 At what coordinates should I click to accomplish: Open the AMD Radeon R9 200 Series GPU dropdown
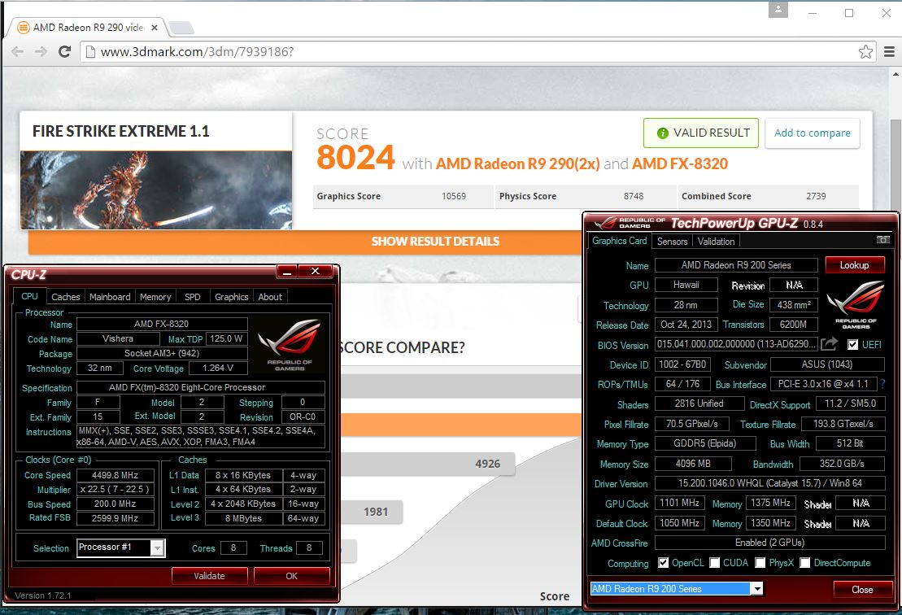757,588
